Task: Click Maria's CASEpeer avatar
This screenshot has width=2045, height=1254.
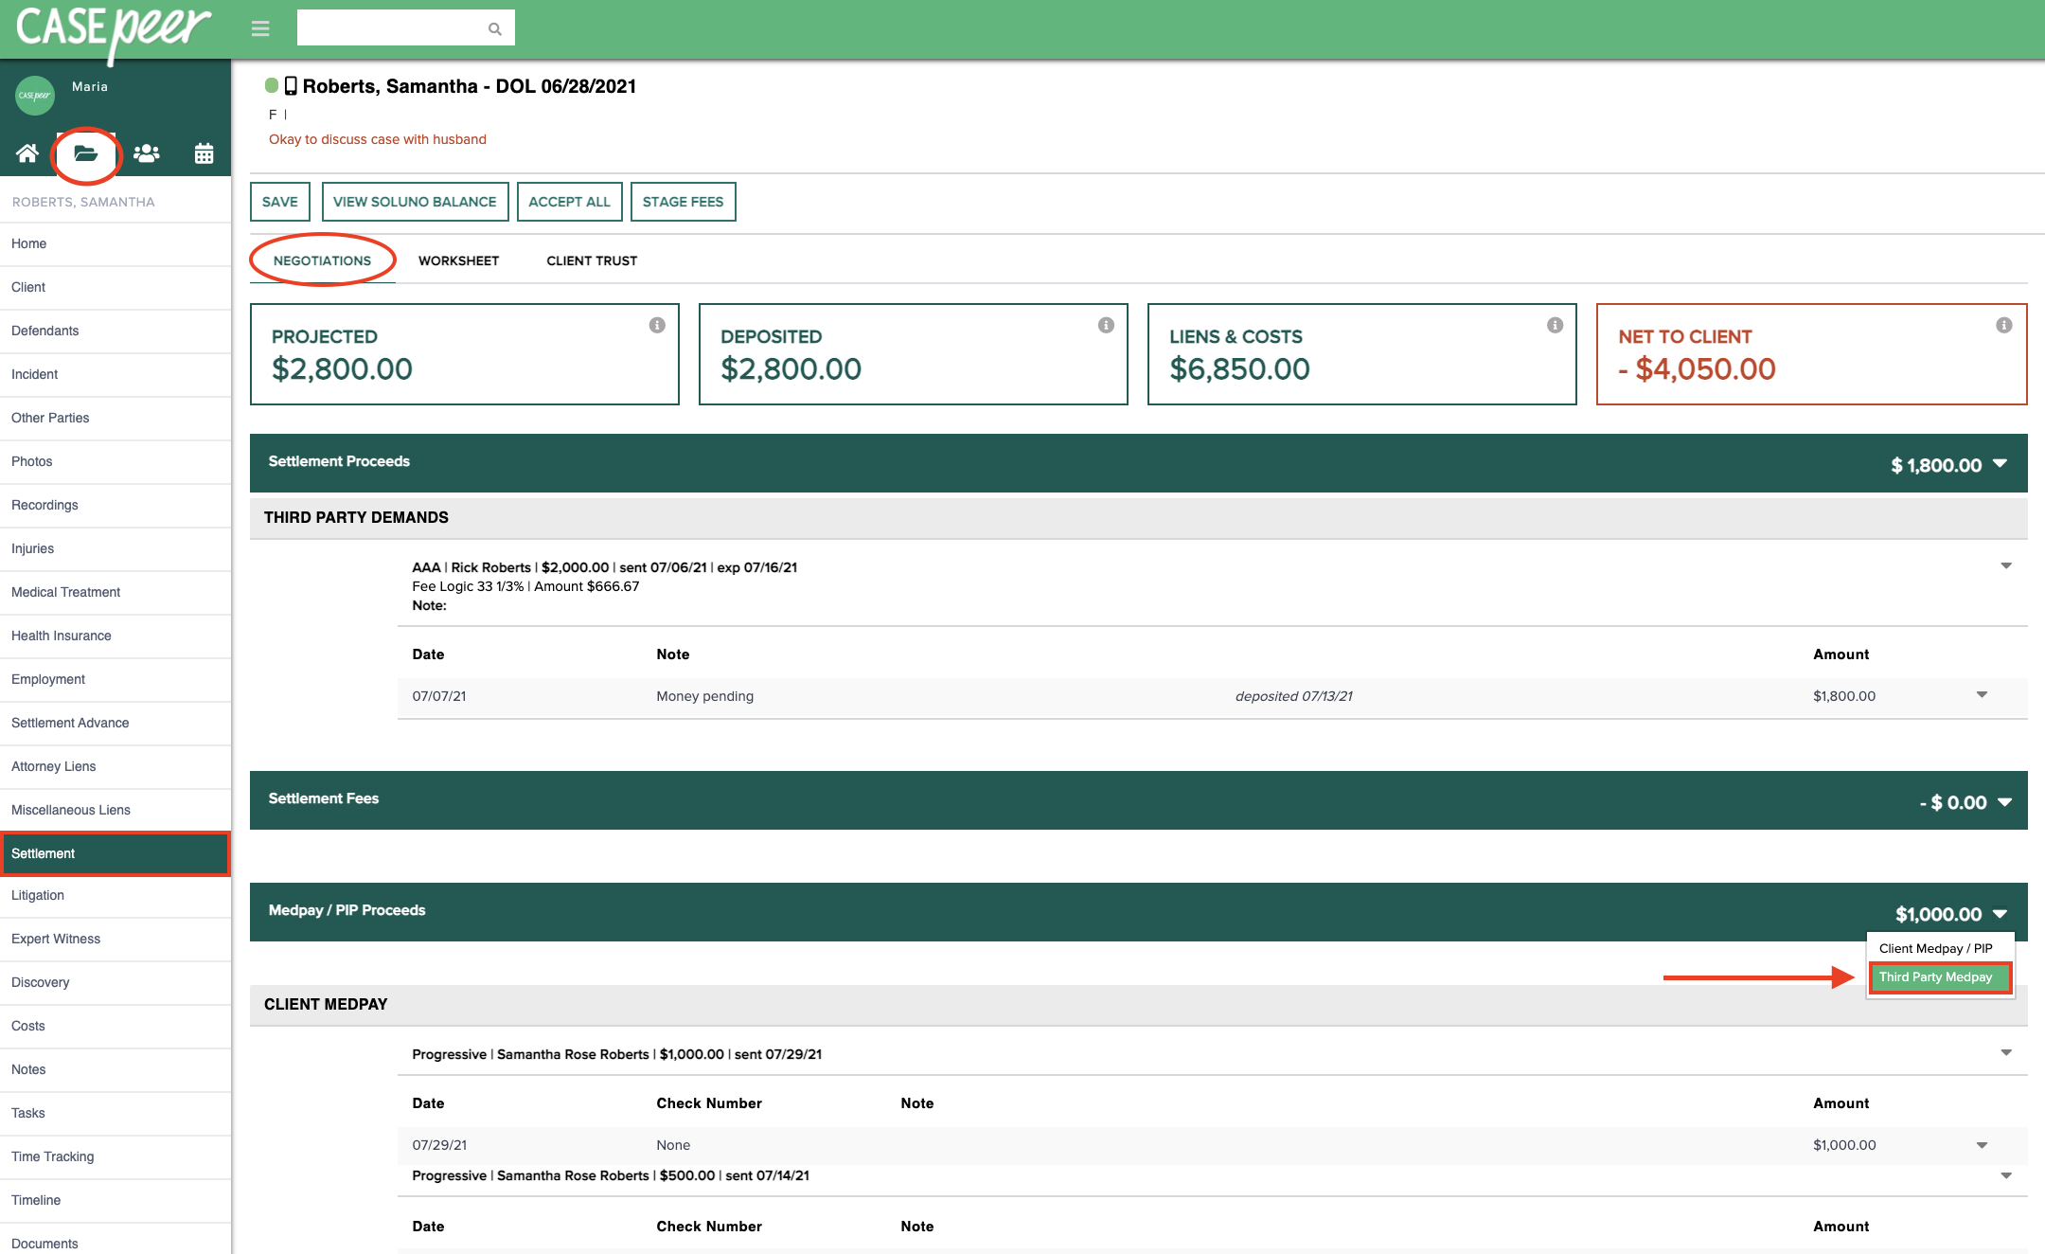Action: click(x=35, y=95)
